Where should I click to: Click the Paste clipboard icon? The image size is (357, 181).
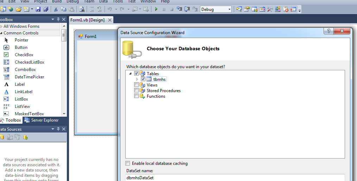coord(71,9)
